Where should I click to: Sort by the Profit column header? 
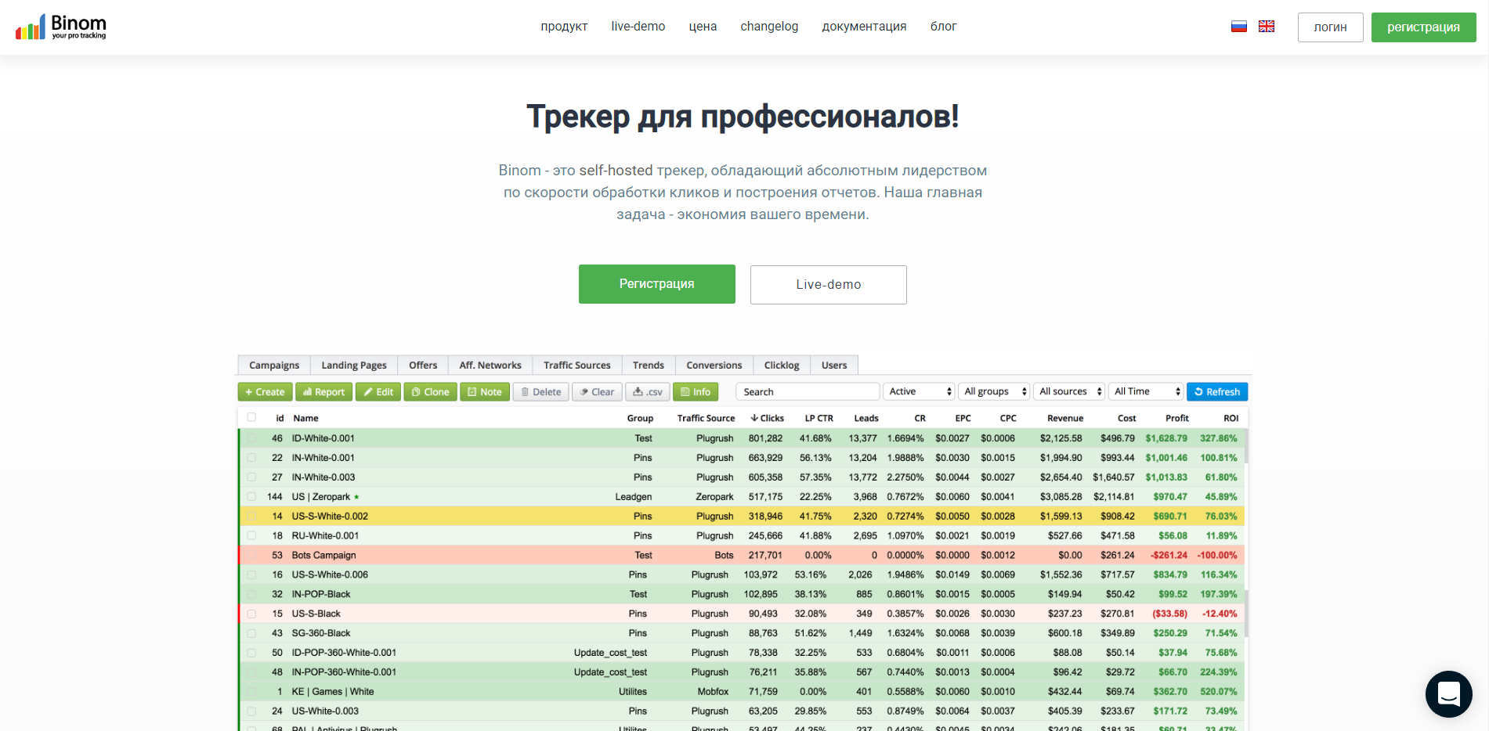[1176, 419]
